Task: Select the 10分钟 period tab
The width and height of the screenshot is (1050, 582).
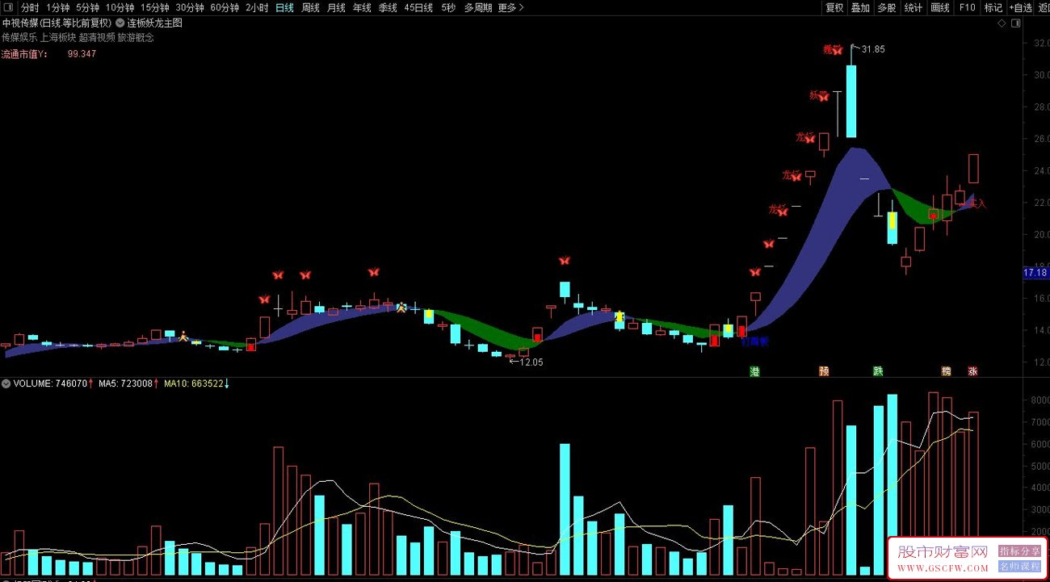Action: click(120, 7)
